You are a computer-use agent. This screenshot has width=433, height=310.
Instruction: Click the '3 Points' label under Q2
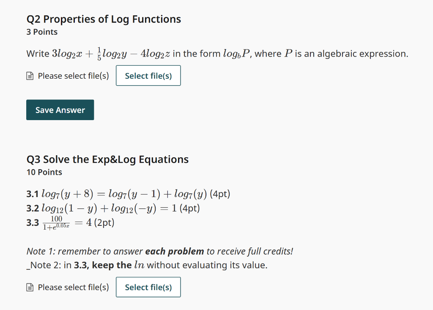(x=42, y=32)
